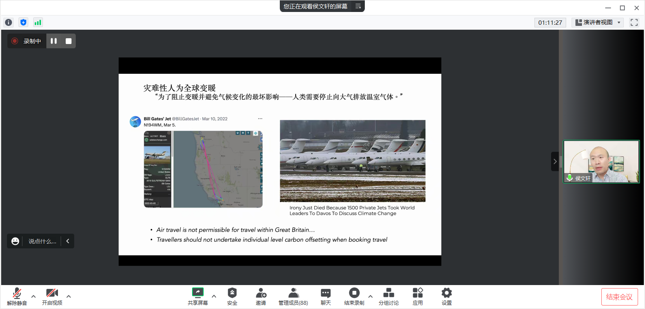
Task: Open the 聊天 chat panel
Action: [x=325, y=296]
